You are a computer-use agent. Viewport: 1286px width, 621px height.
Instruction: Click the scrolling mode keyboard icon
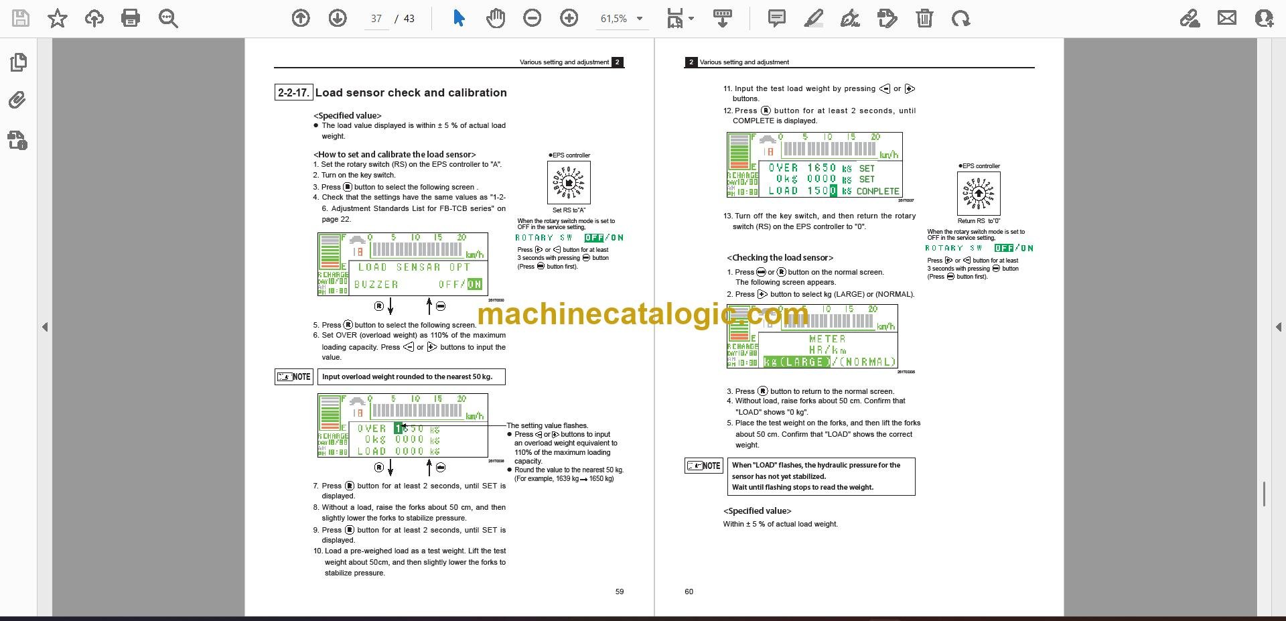click(x=722, y=18)
